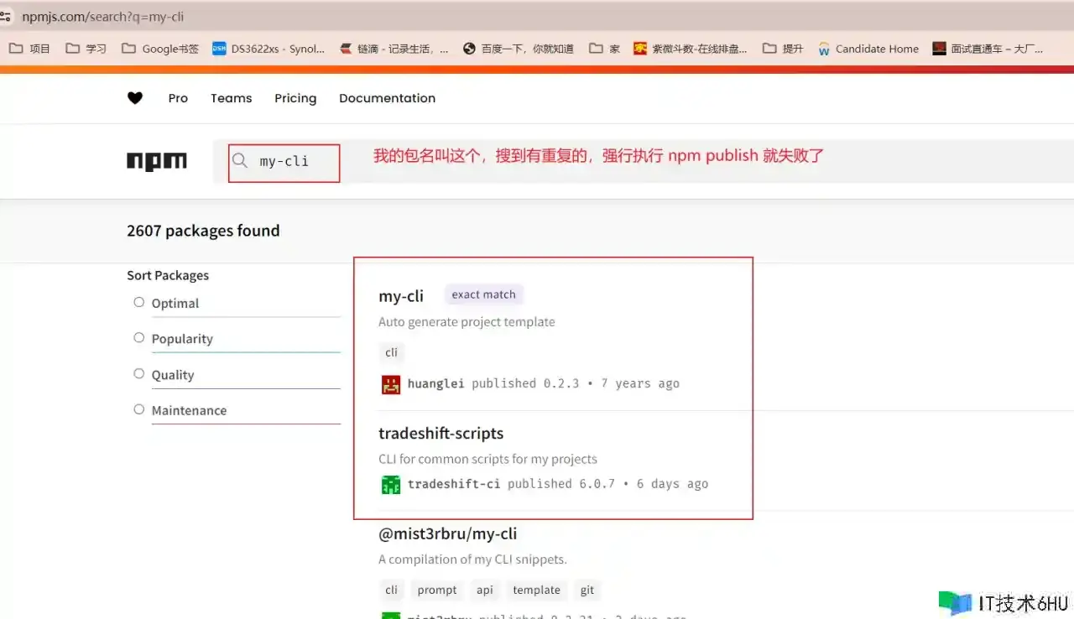
Task: Click the cli keyword tag under my-cli
Action: (392, 352)
